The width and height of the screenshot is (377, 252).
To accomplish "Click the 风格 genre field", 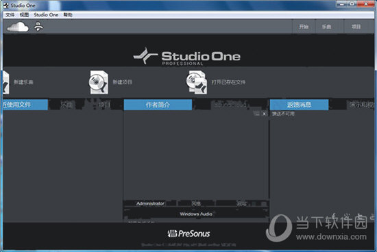I will pos(196,203).
